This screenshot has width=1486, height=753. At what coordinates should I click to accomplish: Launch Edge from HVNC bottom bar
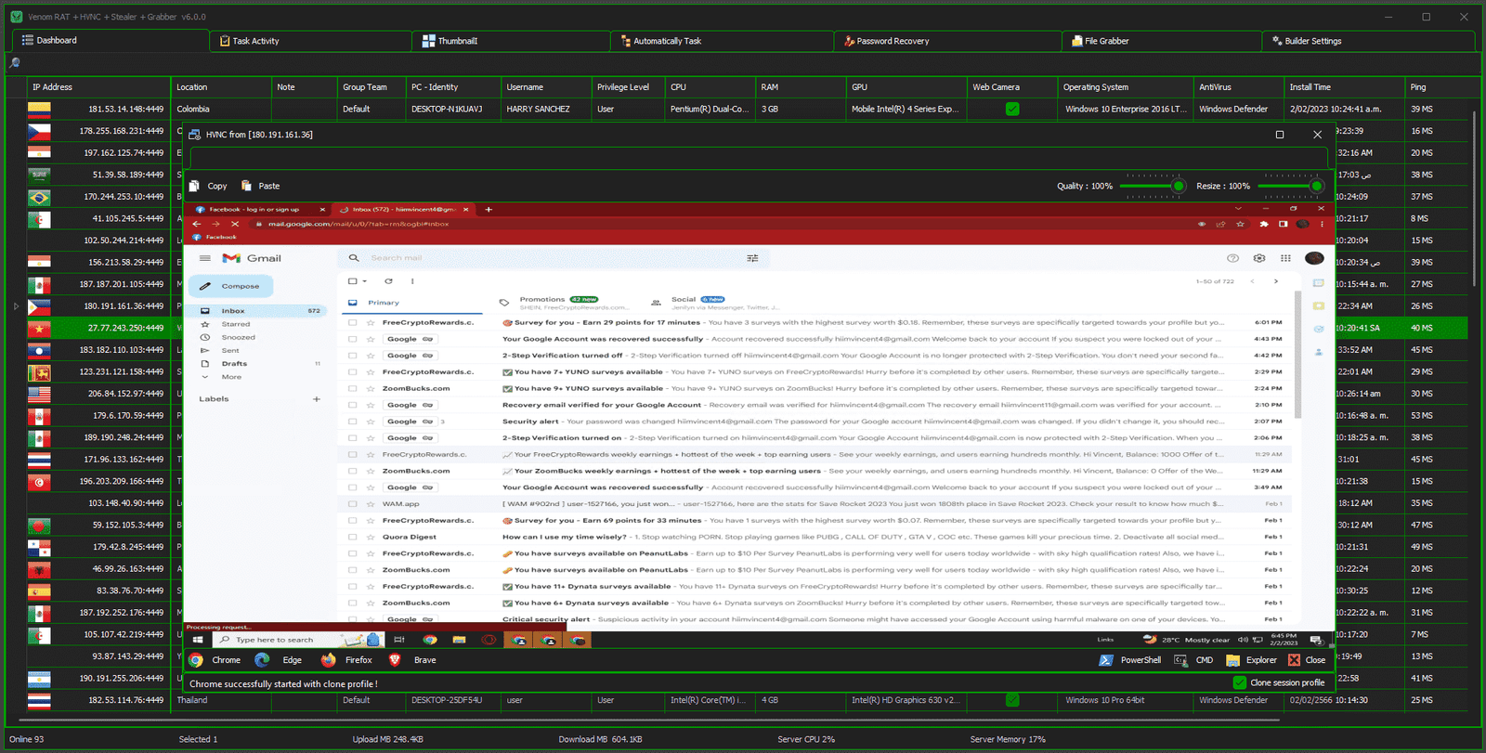[279, 660]
